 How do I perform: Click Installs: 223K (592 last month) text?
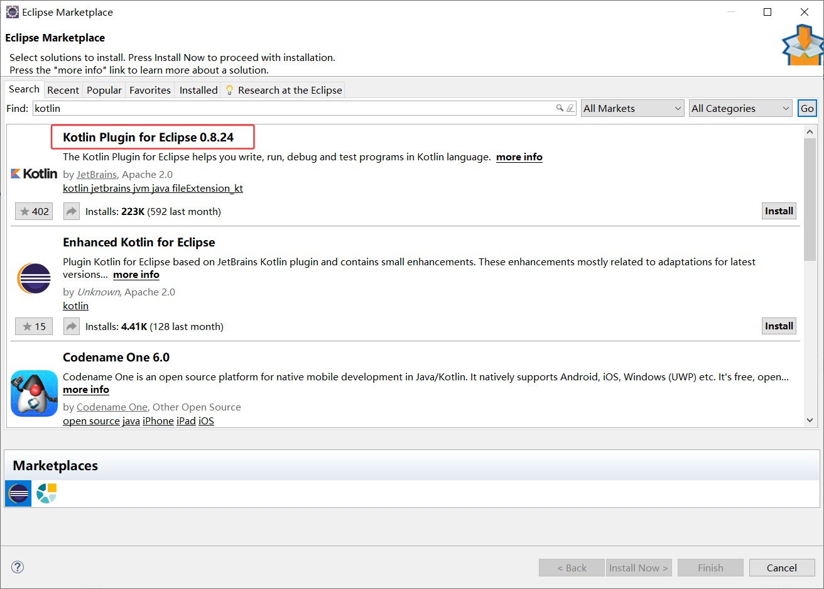point(153,212)
